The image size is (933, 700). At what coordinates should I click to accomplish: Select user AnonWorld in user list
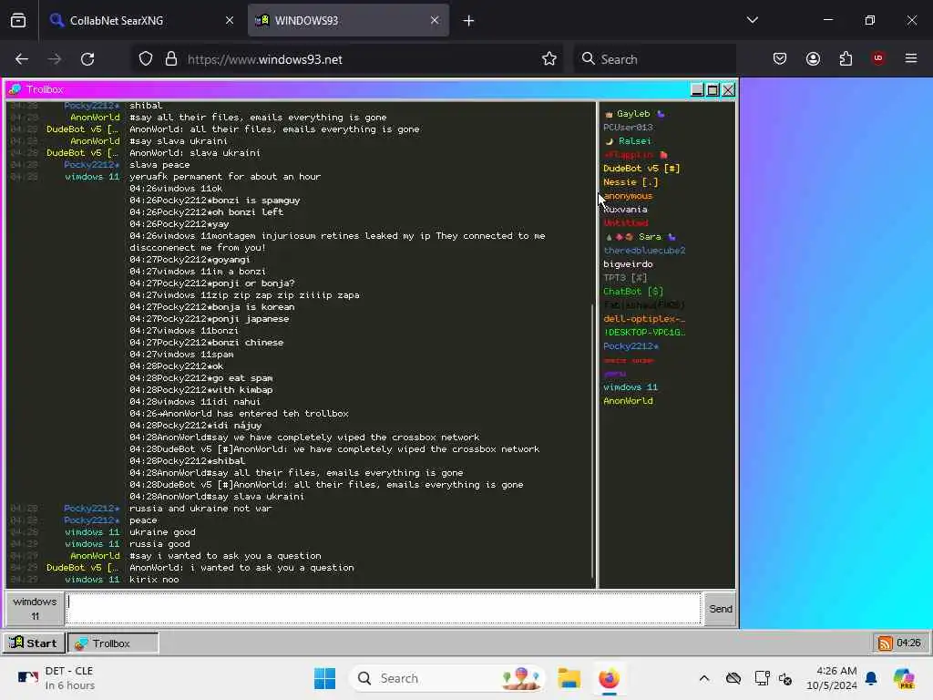click(628, 401)
